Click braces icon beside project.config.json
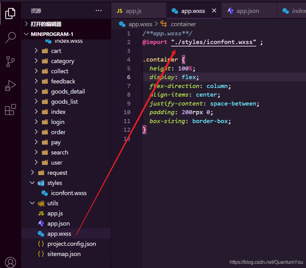Viewport: 306px width, 268px height. 41,244
